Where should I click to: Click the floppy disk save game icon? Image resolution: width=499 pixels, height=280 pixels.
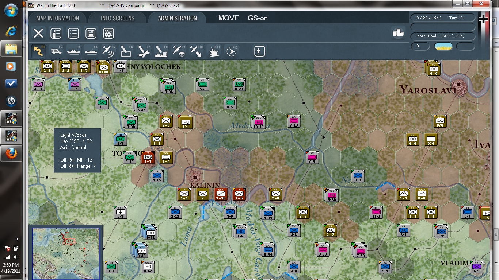91,34
